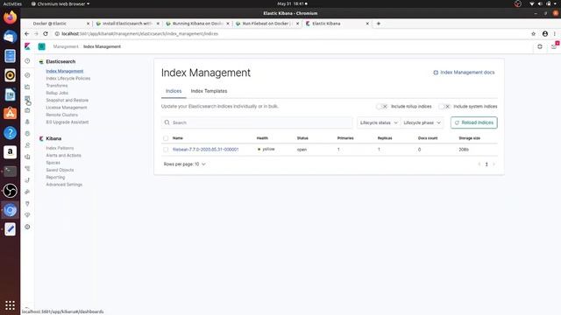Viewport: 561px width, 315px height.
Task: Check the select-all checkbox in table header
Action: point(166,138)
